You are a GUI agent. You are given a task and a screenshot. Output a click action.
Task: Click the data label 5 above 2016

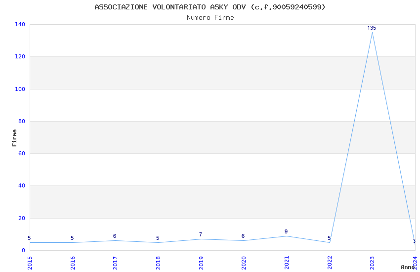[72, 238]
